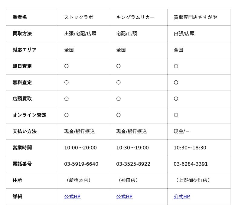Open キングラムリカー's 公式HP link
Image resolution: width=242 pixels, height=214 pixels.
coord(124,197)
